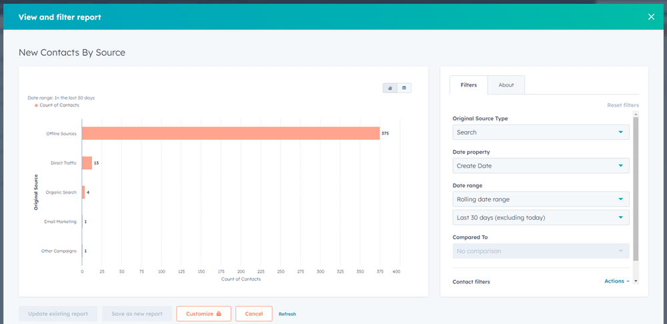Open the Last 30 days dropdown

coord(541,218)
